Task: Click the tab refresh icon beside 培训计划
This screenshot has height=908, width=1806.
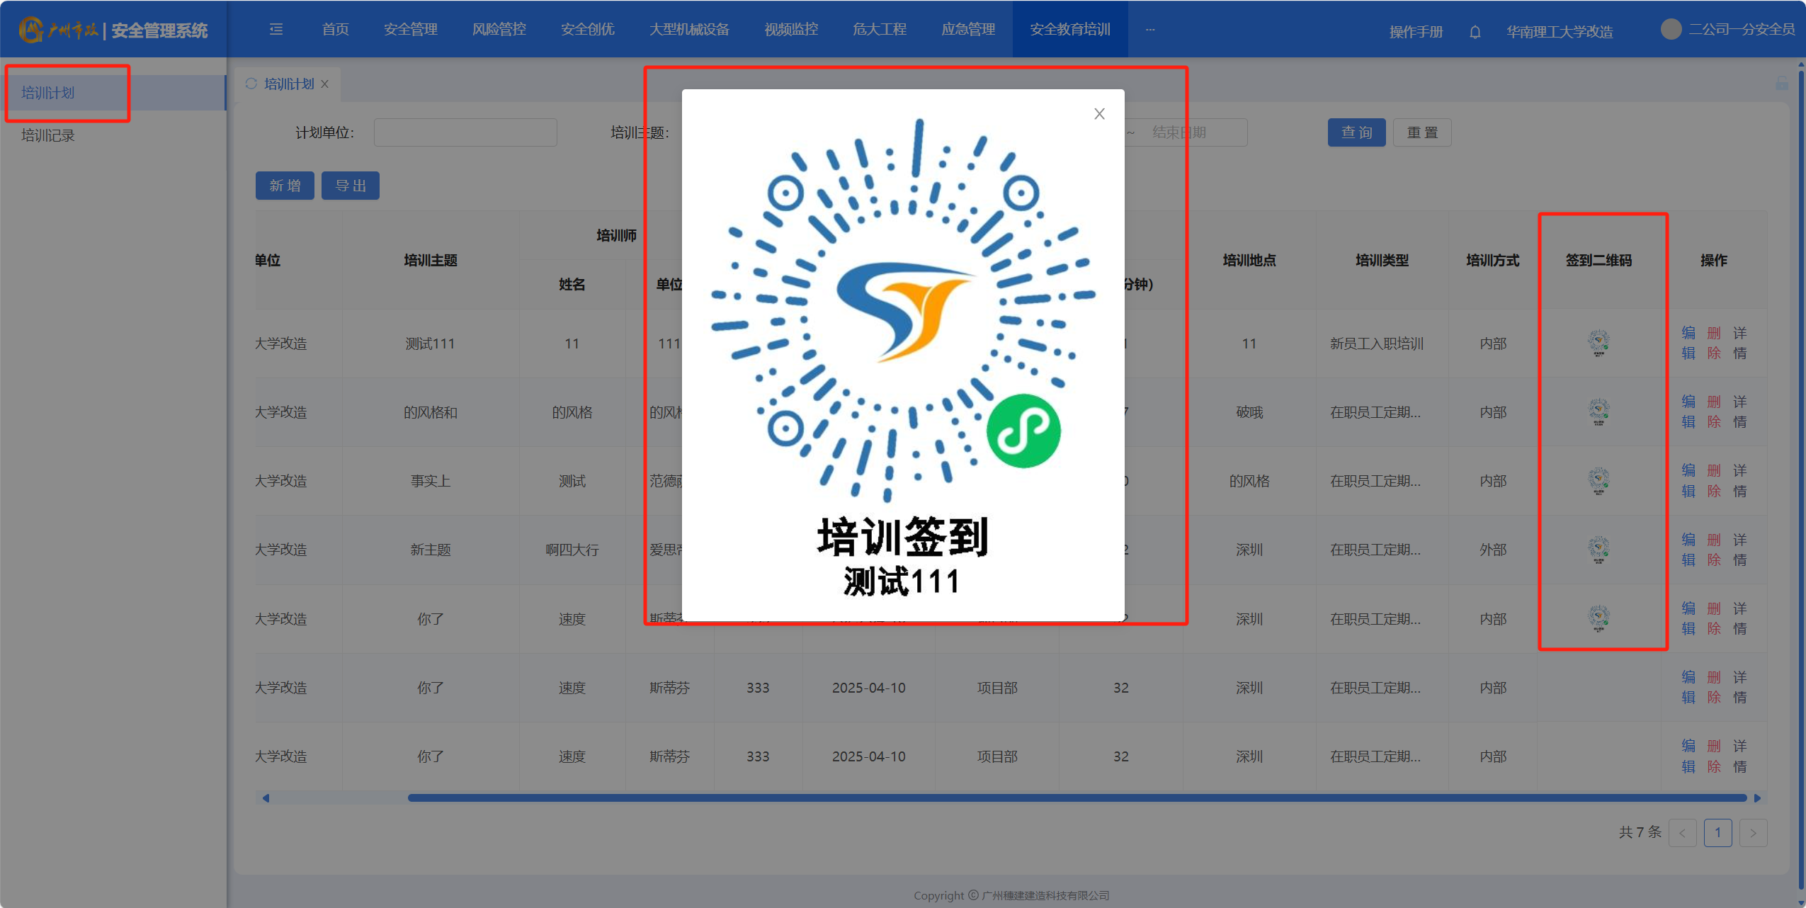Action: [251, 84]
